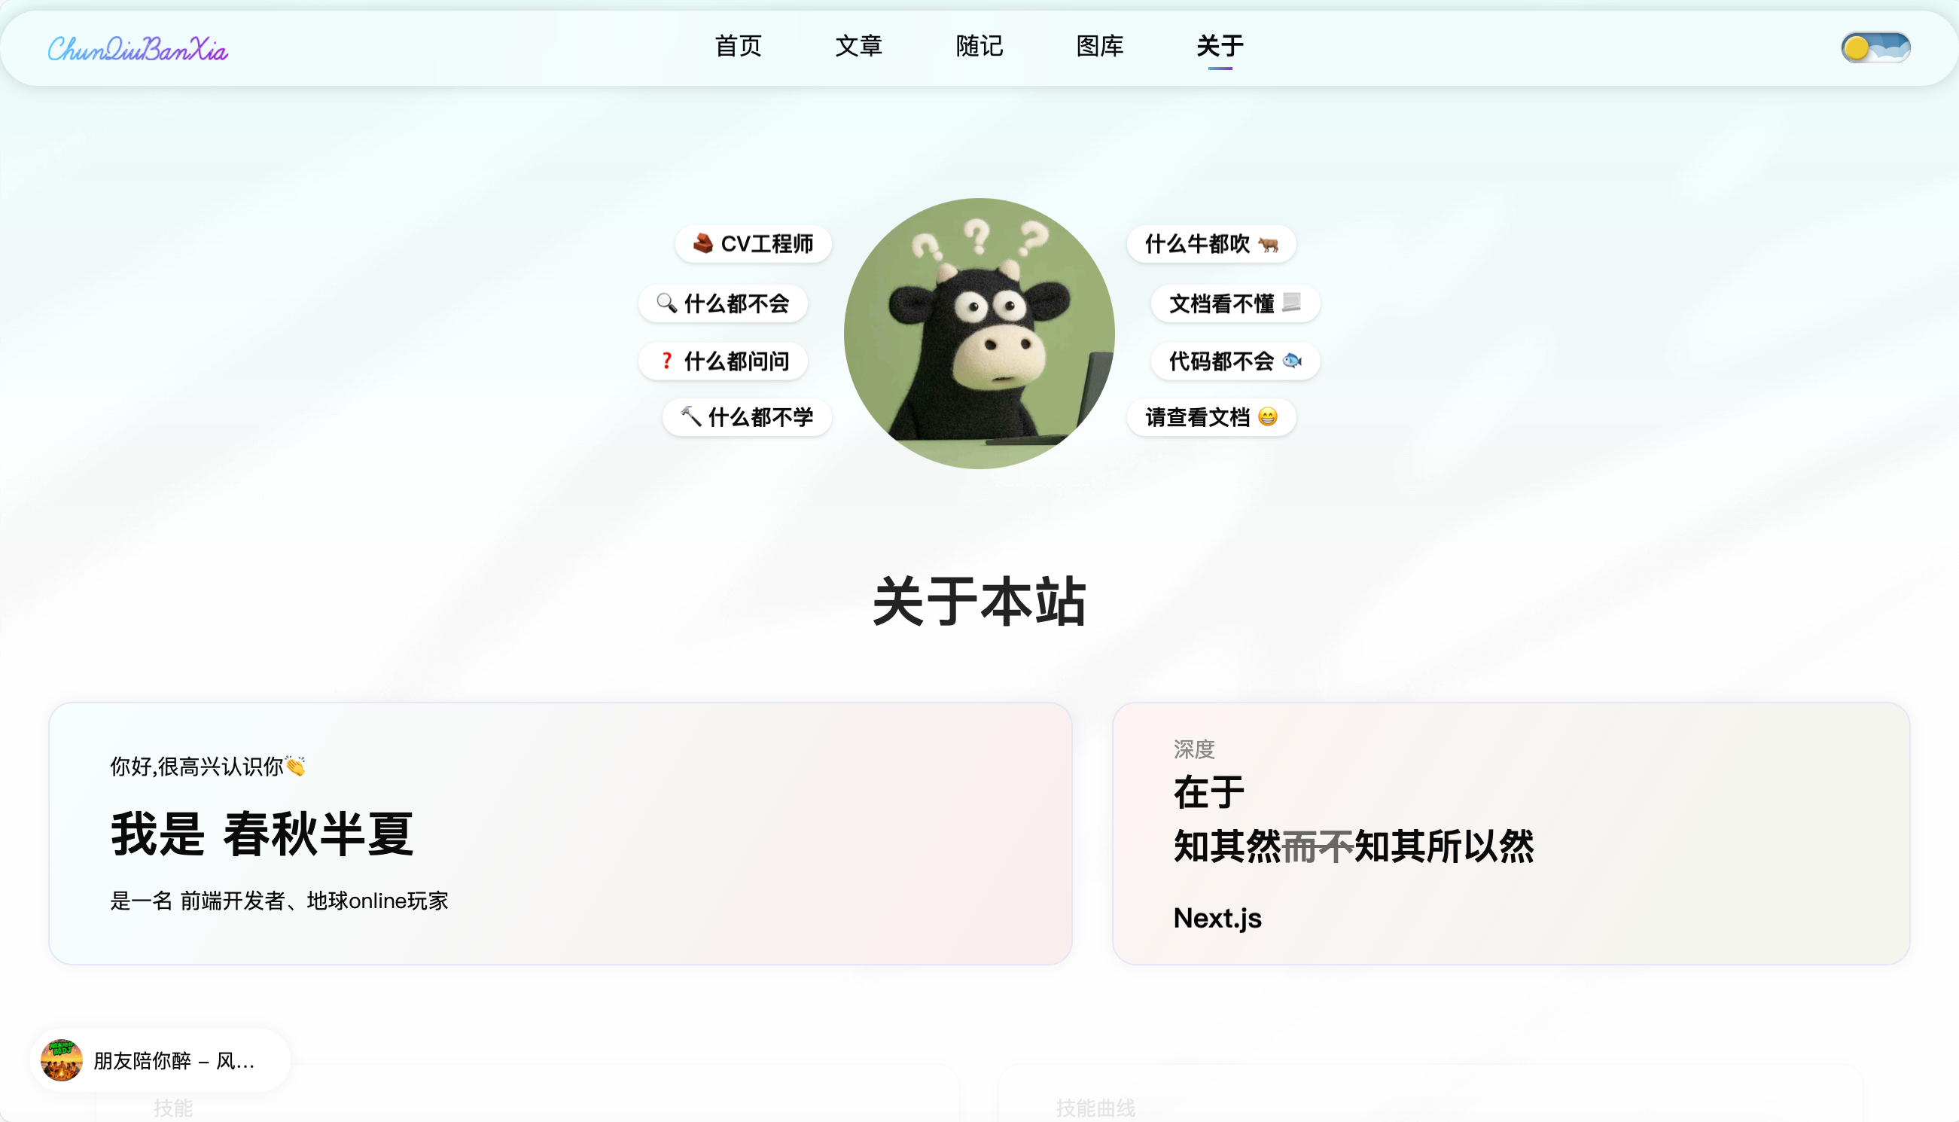
Task: Click the document icon on 文档看不懂 tag
Action: pos(1292,303)
